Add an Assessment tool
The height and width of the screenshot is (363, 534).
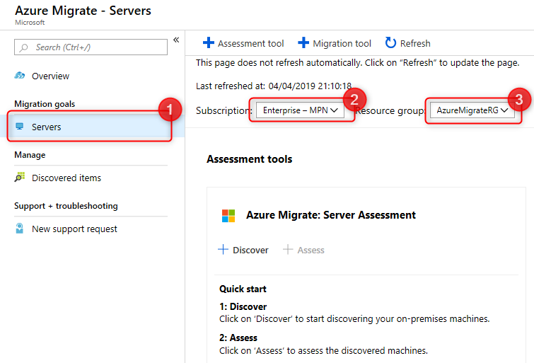point(243,43)
